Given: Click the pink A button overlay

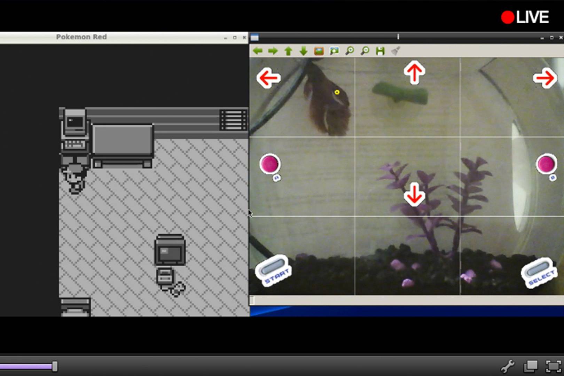Looking at the screenshot, I should click(x=270, y=164).
